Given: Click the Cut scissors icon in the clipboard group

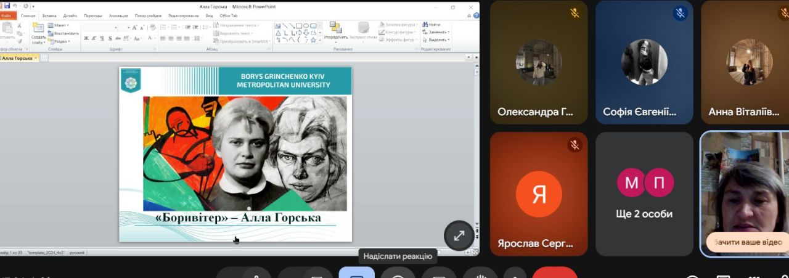Looking at the screenshot, I should (19, 25).
